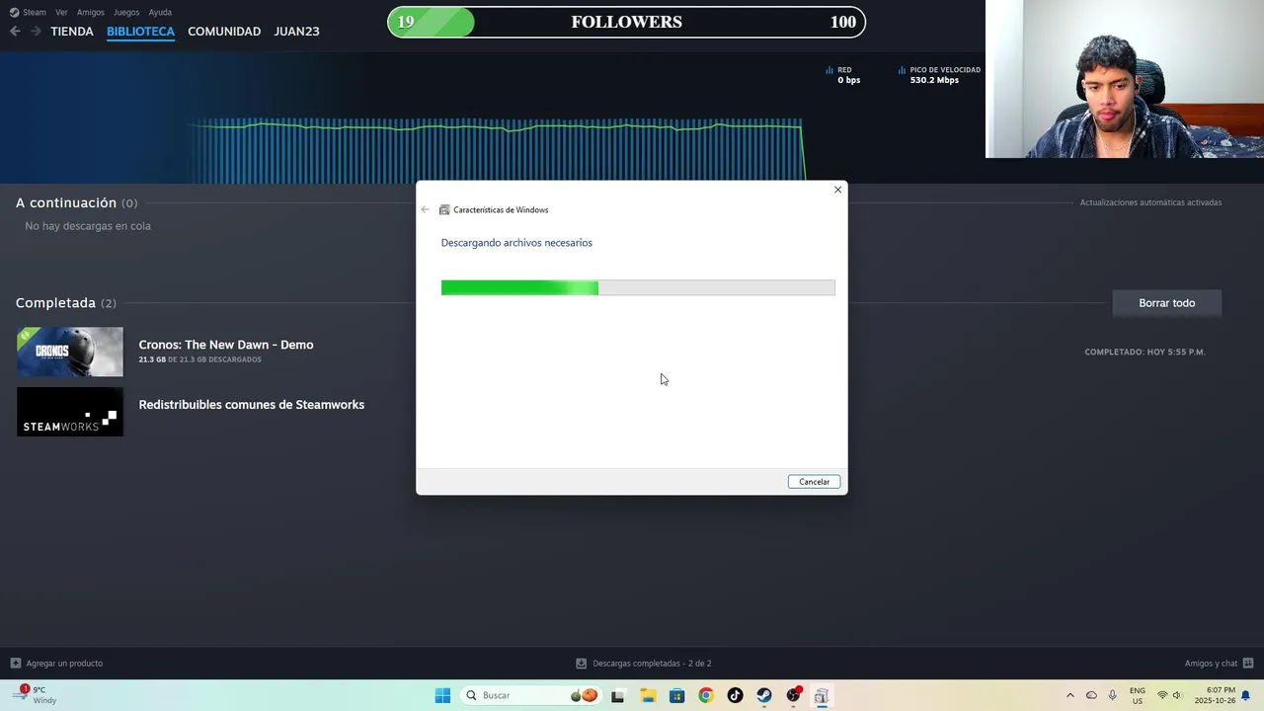Image resolution: width=1264 pixels, height=711 pixels.
Task: Open the clock showing 6:07 PM
Action: (x=1215, y=695)
